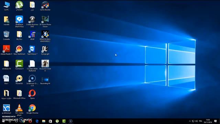
Task: Select the Nero StartSmart shortcut
Action: [19, 50]
